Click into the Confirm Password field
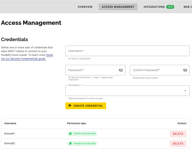Image resolution: width=192 pixels, height=153 pixels. coord(156,70)
